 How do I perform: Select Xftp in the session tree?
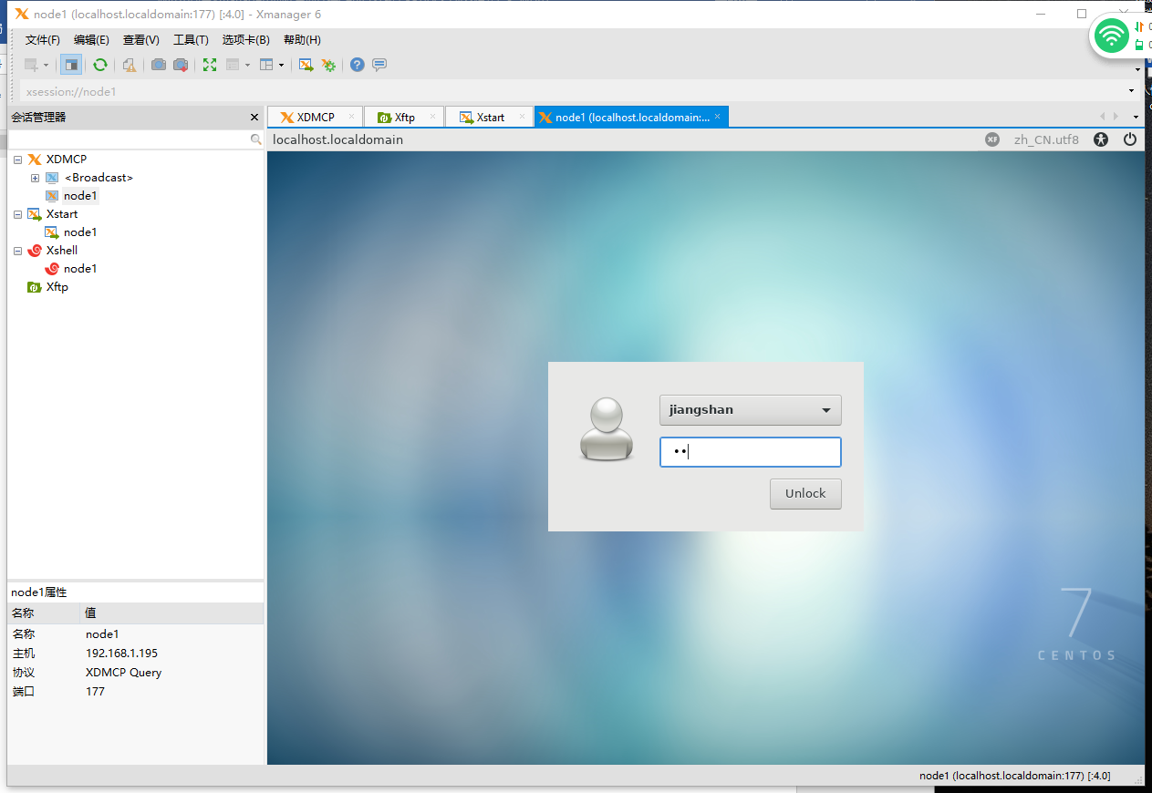pyautogui.click(x=57, y=287)
